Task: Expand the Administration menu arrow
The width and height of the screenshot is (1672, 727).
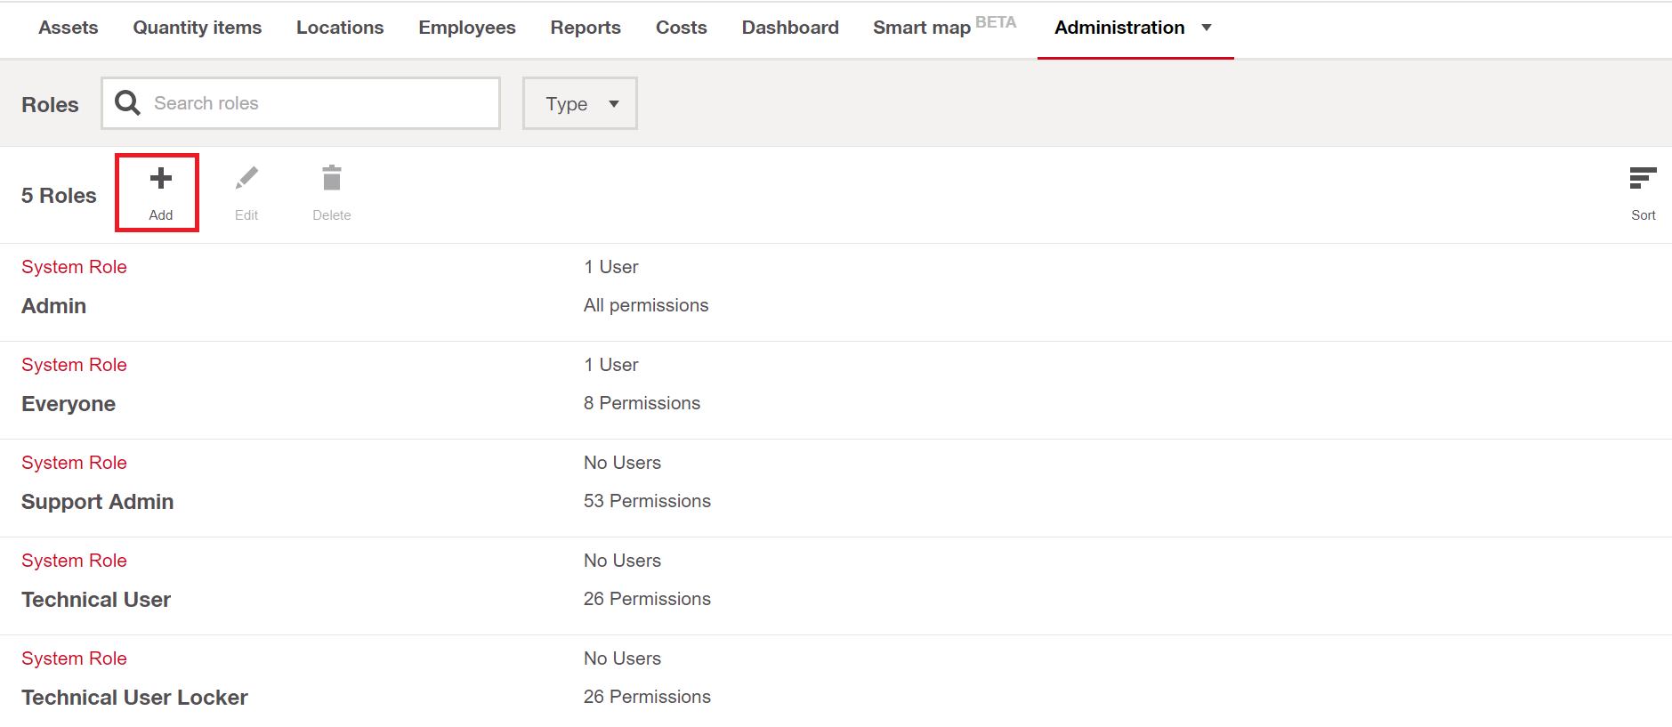Action: click(x=1207, y=28)
